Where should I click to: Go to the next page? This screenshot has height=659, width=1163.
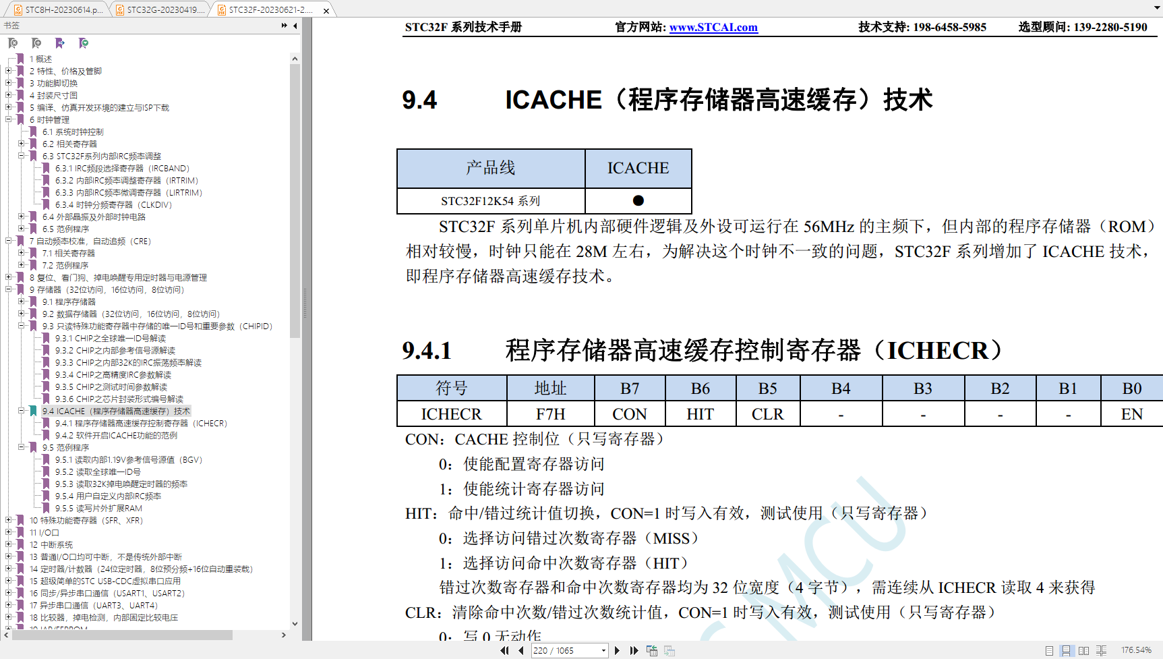[x=617, y=650]
